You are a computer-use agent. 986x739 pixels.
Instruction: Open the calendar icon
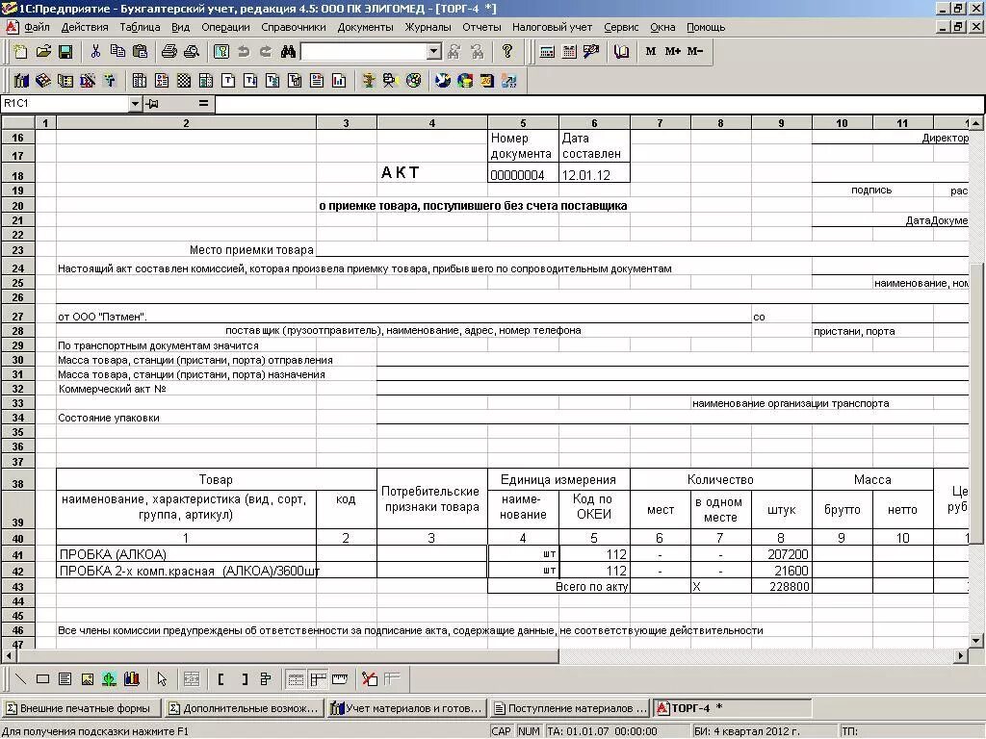(569, 52)
